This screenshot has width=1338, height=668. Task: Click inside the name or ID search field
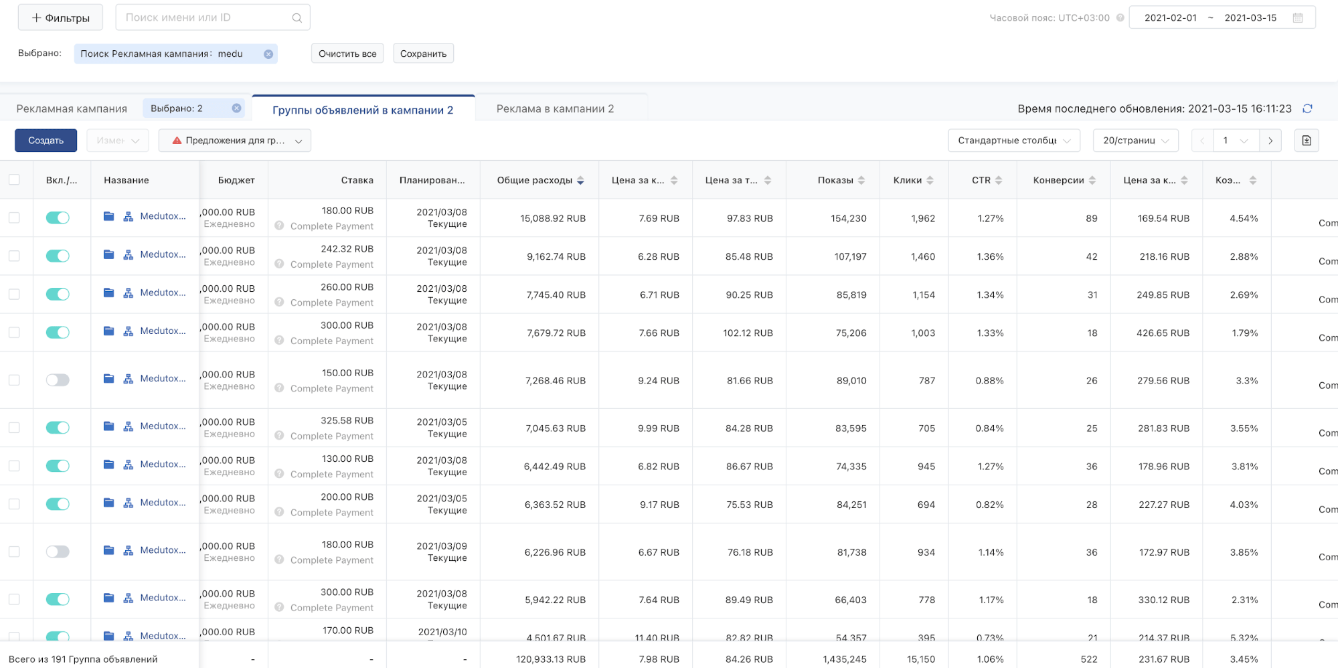click(201, 17)
